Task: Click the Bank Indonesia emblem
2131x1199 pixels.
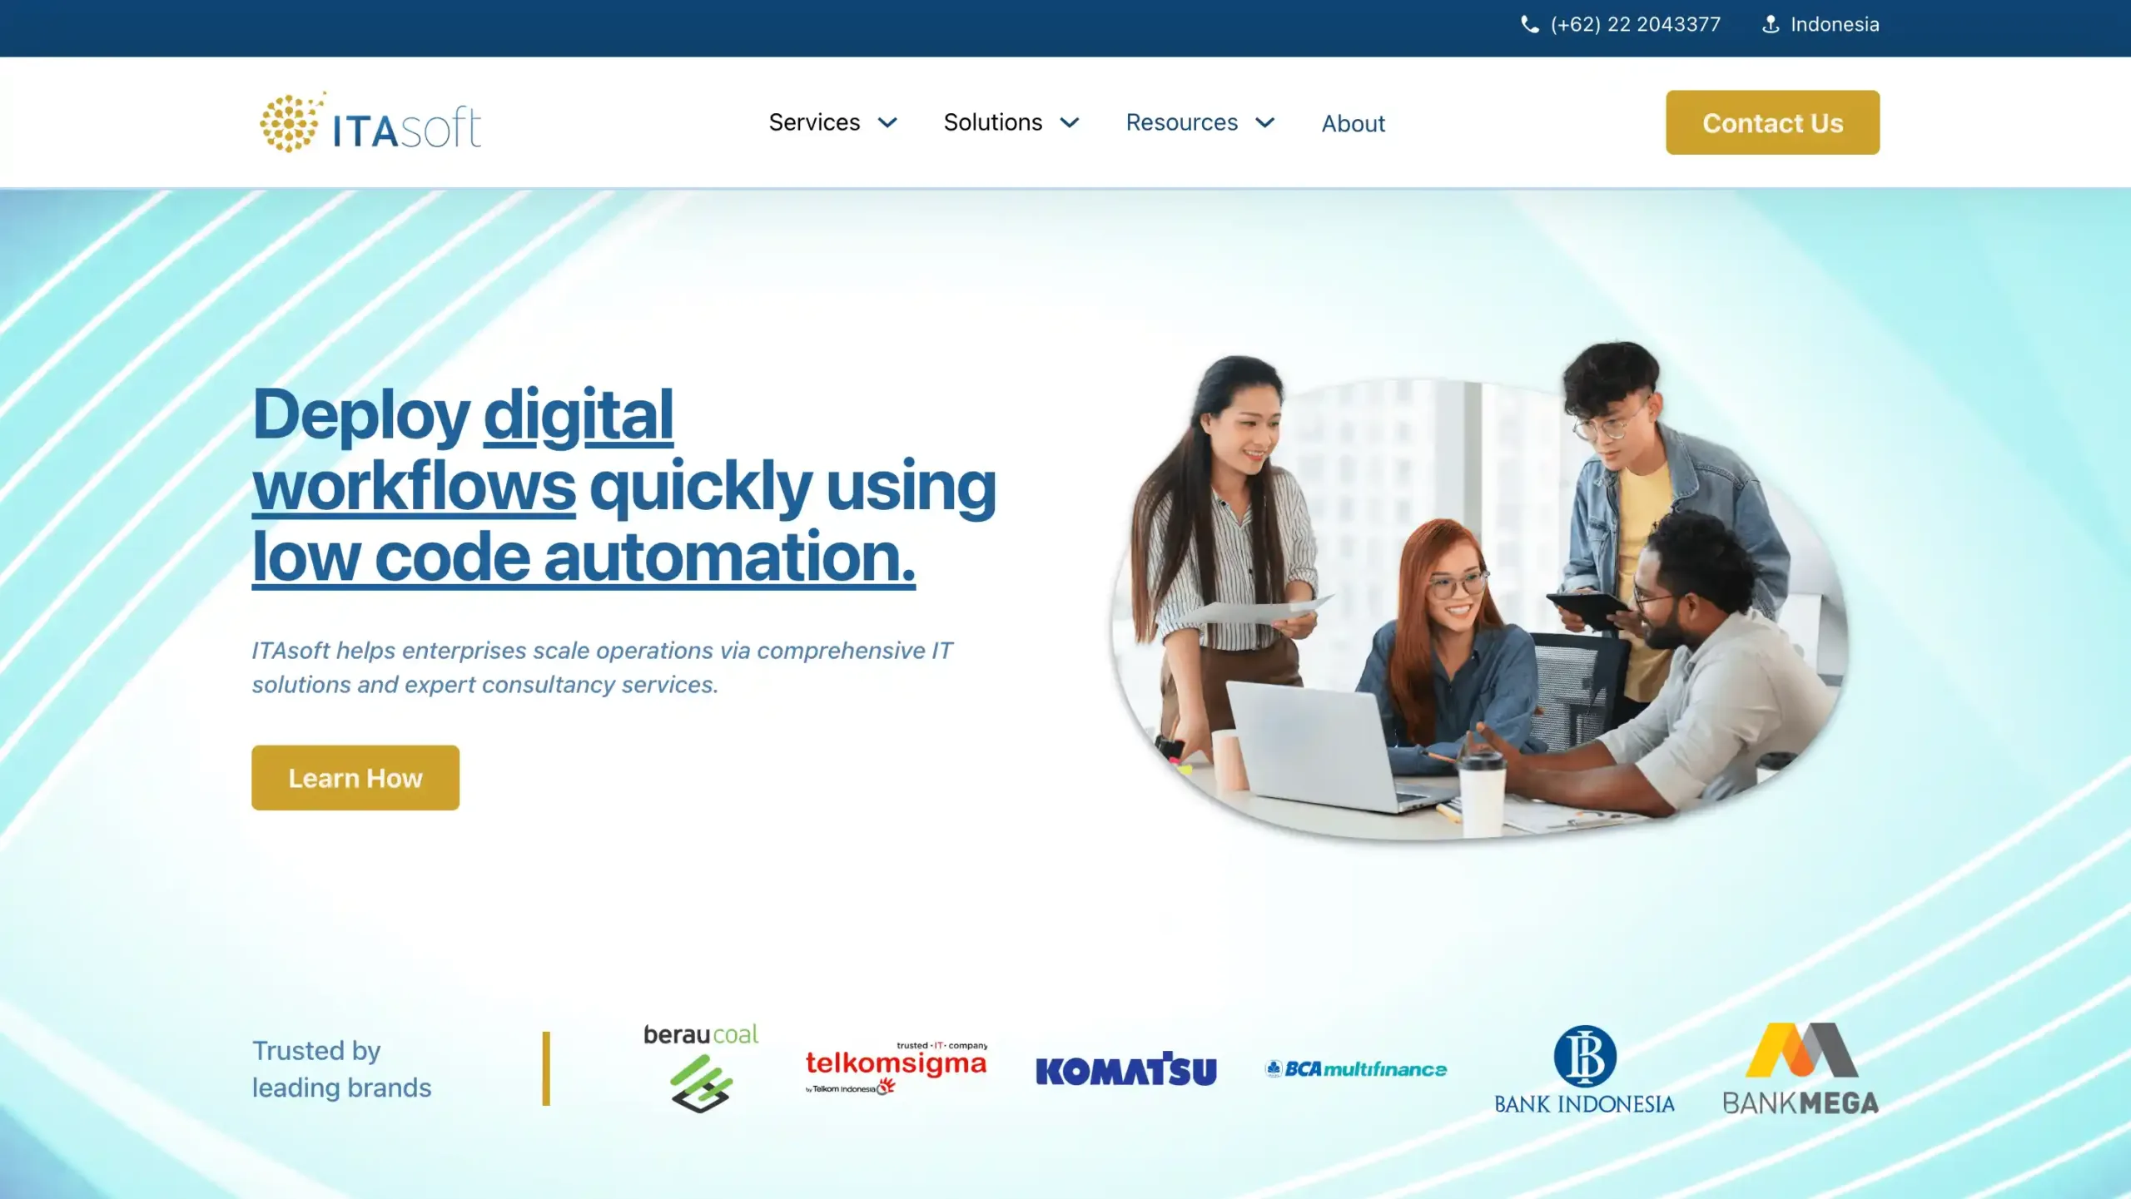Action: click(x=1584, y=1068)
